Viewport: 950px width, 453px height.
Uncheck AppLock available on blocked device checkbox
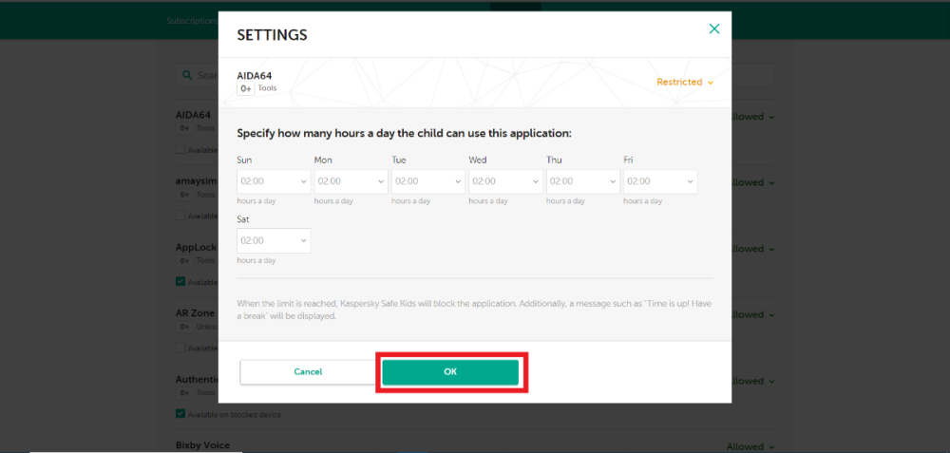tap(180, 281)
